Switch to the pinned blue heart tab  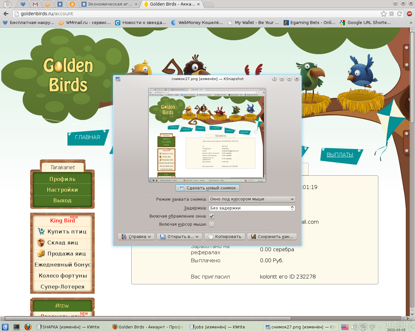pyautogui.click(x=23, y=4)
